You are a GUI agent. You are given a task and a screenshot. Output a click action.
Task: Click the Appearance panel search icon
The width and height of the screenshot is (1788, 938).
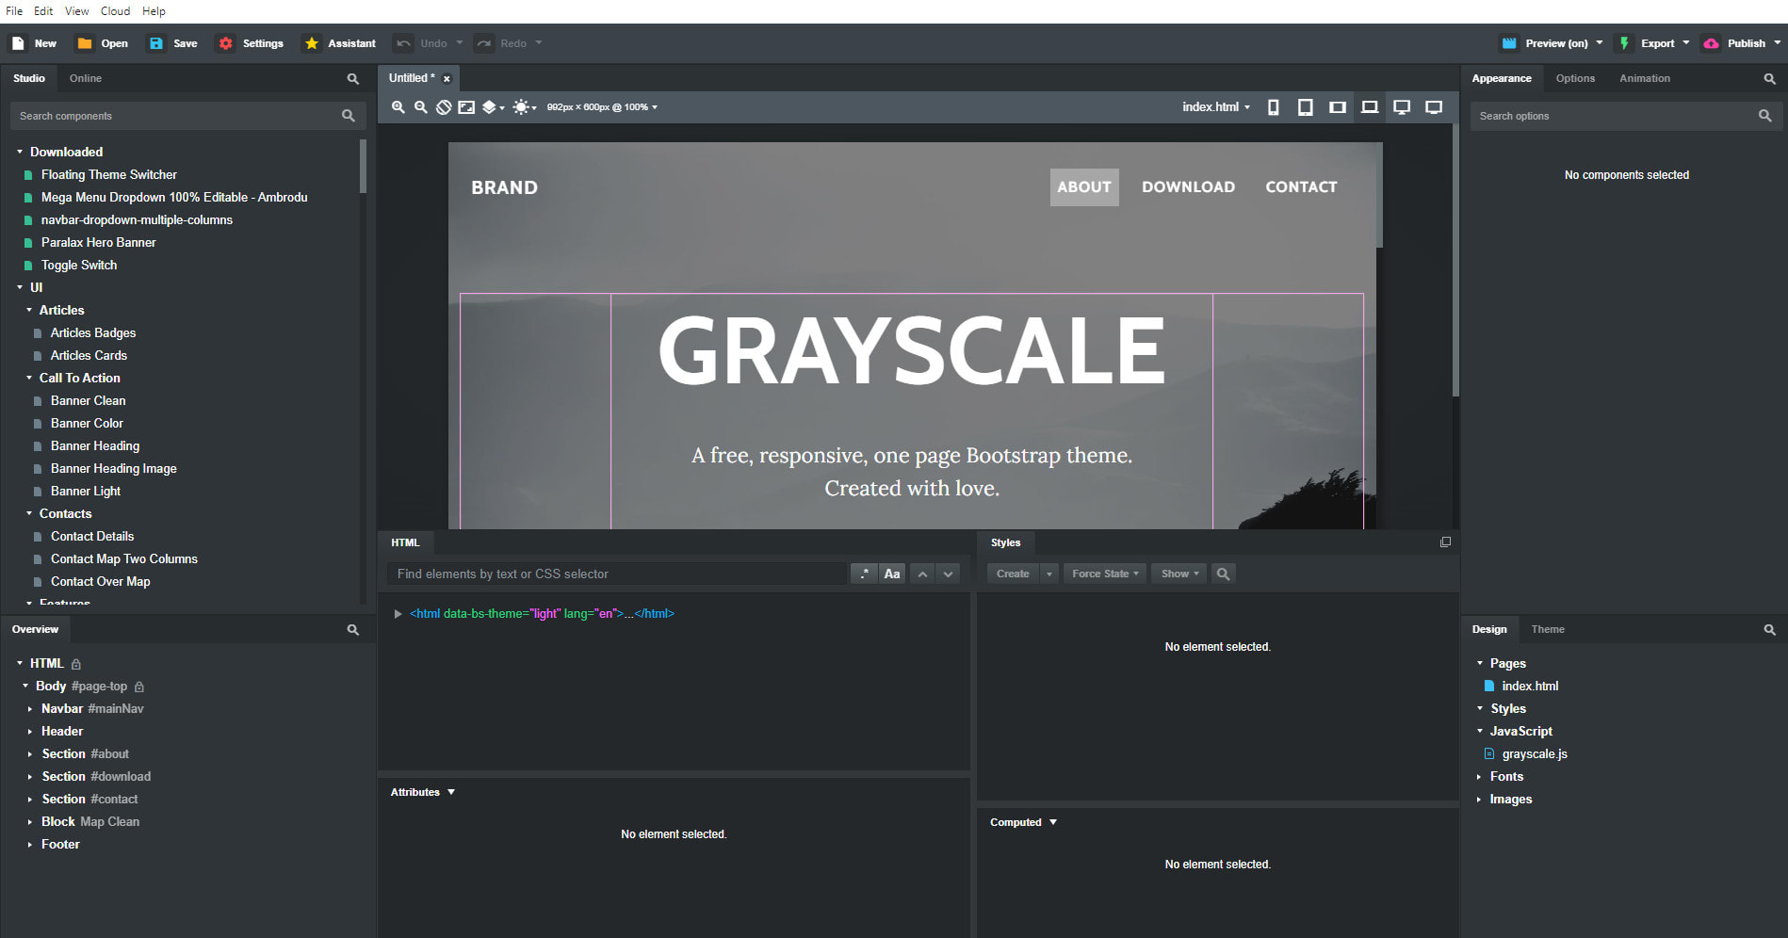[x=1770, y=79]
